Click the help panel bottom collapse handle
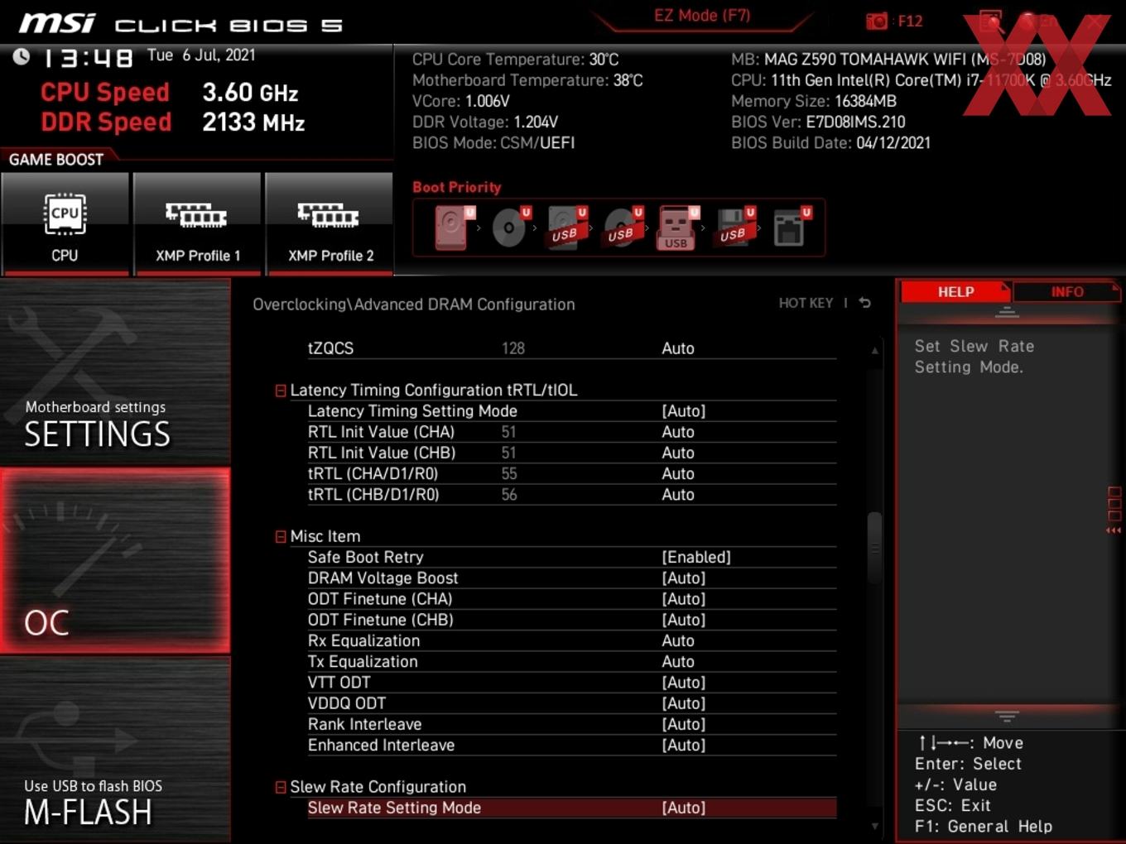Image resolution: width=1126 pixels, height=844 pixels. coord(1007,716)
